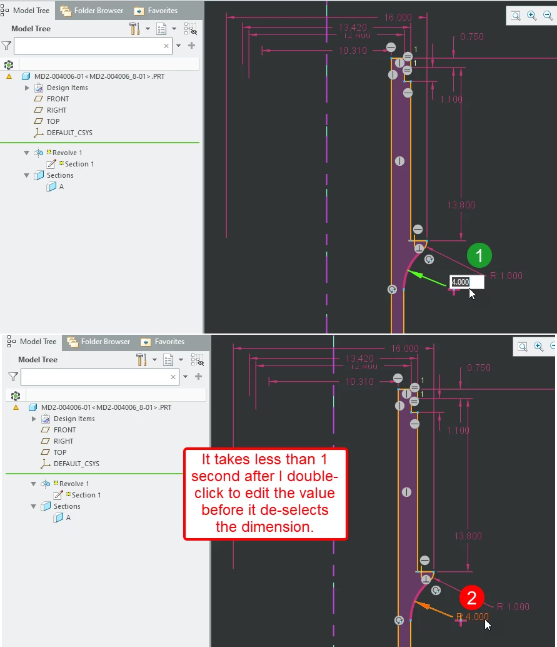Click the 13.800 dimension in upper sketch

click(x=461, y=205)
